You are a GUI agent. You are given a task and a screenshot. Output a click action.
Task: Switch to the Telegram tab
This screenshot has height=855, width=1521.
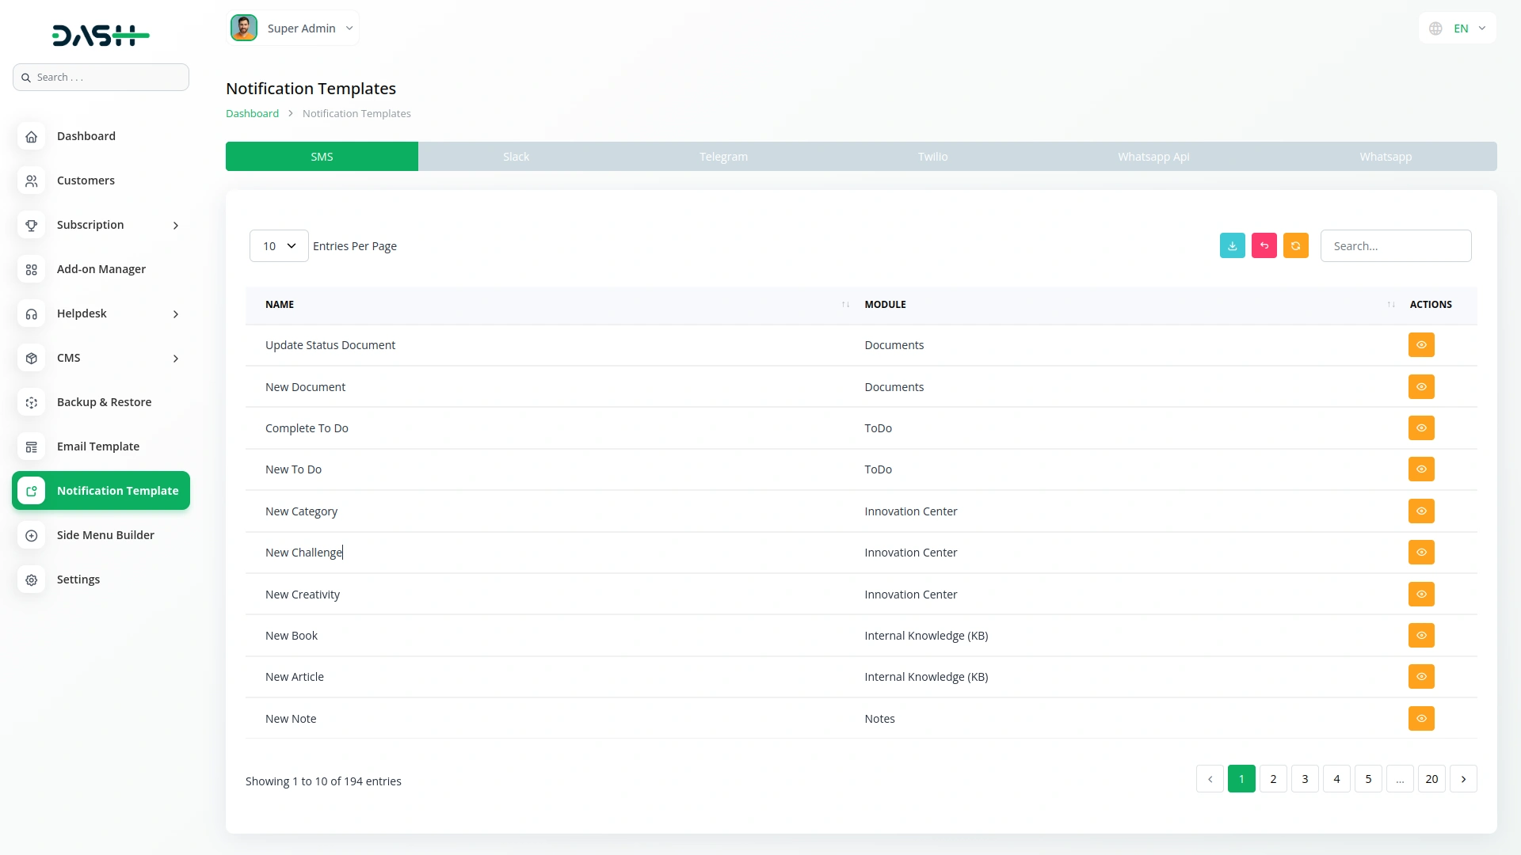pyautogui.click(x=723, y=157)
